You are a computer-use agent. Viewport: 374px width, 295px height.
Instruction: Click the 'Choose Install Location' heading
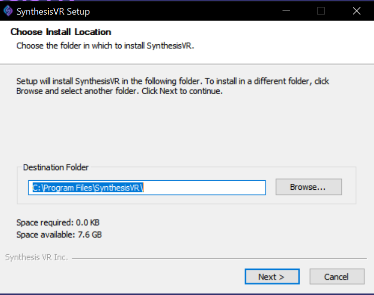coord(61,32)
